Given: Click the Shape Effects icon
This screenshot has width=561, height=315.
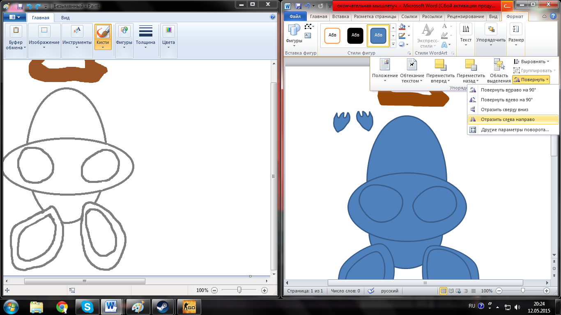Looking at the screenshot, I should [x=402, y=44].
